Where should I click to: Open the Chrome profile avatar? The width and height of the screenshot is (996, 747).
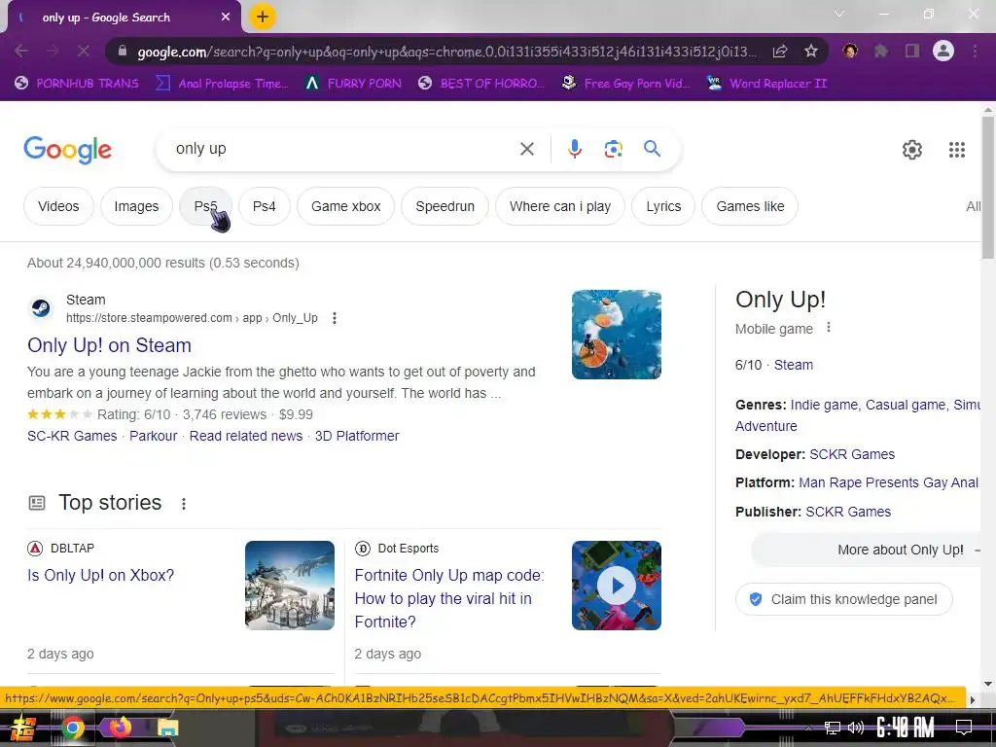click(x=943, y=51)
